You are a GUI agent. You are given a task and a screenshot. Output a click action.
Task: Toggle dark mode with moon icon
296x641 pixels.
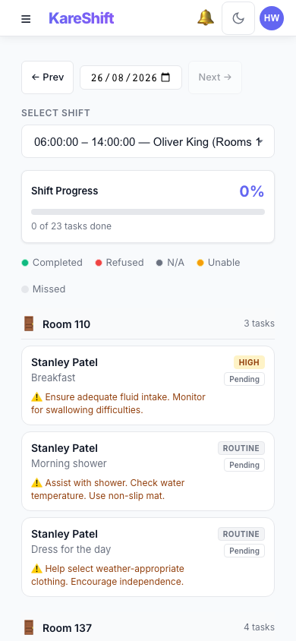(x=238, y=18)
